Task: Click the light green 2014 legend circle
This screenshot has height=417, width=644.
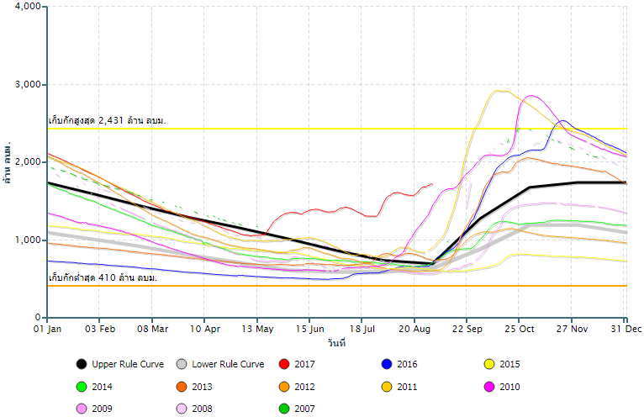Action: [x=81, y=387]
